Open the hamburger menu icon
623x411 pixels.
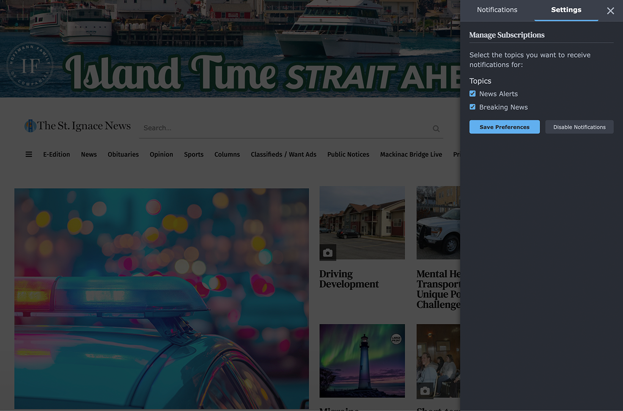(29, 154)
